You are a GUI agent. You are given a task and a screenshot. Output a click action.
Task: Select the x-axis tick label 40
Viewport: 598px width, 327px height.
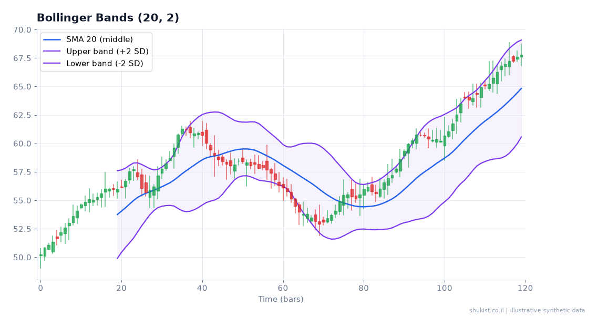[202, 289]
